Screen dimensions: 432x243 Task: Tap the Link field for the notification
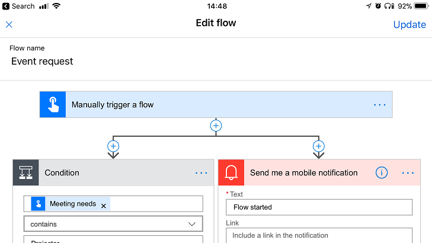click(x=319, y=235)
